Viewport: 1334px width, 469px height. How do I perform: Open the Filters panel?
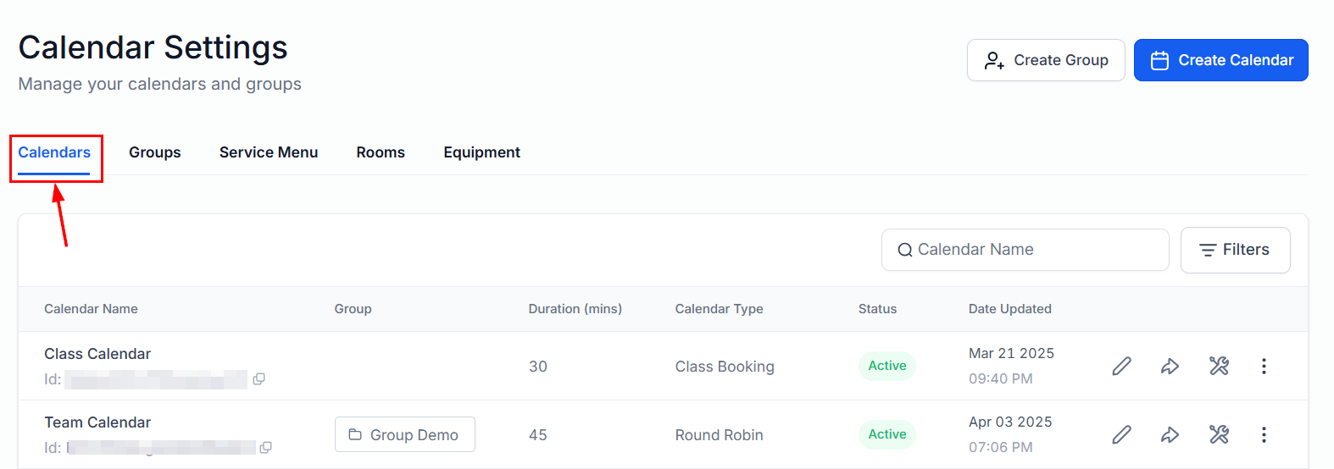coord(1235,250)
